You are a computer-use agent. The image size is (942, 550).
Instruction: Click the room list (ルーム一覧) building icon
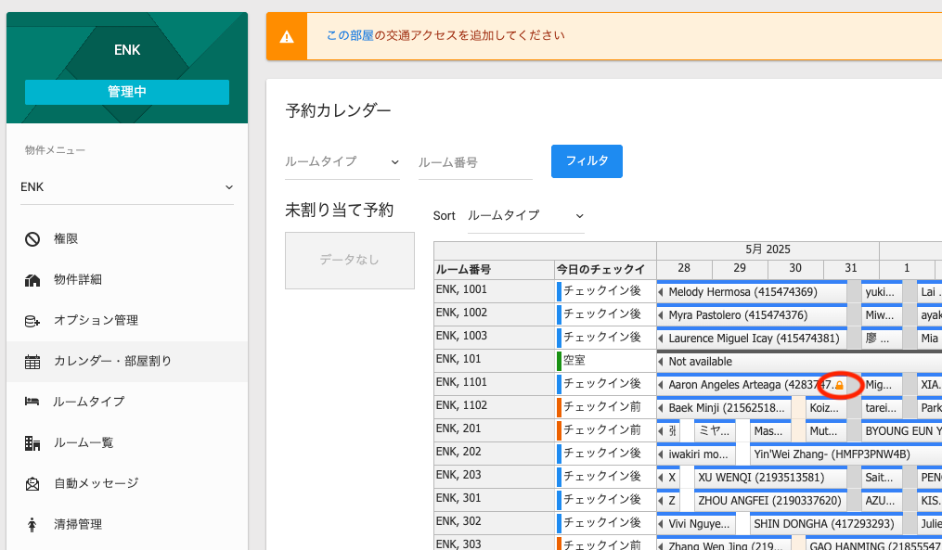pos(32,443)
